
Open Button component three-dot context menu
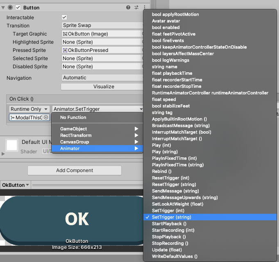(145, 7)
